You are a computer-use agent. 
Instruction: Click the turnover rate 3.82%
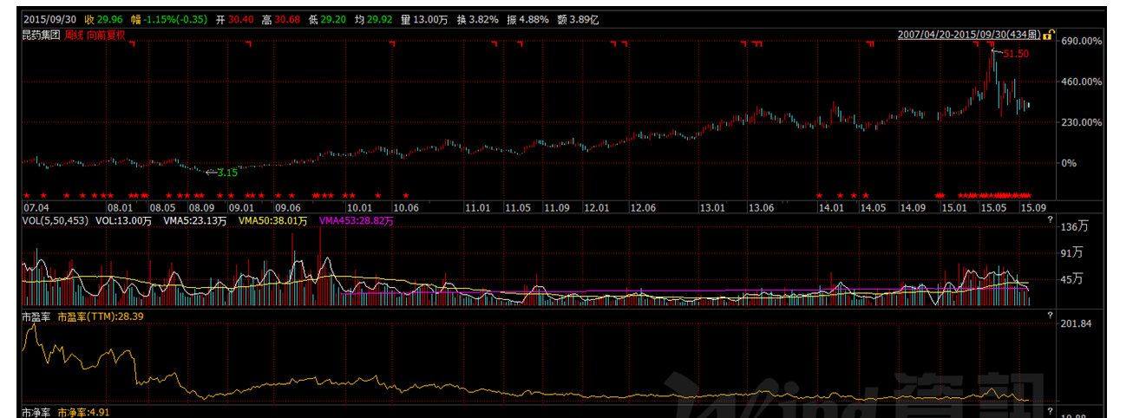(484, 19)
